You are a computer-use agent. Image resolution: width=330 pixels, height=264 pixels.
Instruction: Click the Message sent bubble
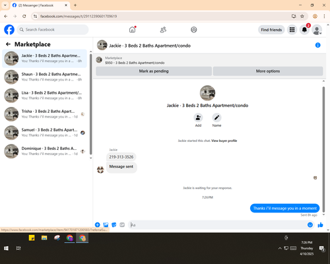click(121, 167)
